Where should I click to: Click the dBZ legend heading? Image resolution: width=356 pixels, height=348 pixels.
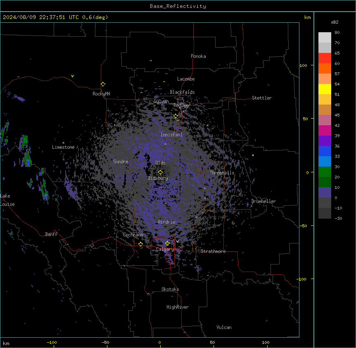pos(335,22)
